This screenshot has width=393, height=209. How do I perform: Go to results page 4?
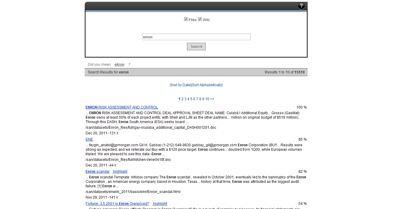coord(188,99)
